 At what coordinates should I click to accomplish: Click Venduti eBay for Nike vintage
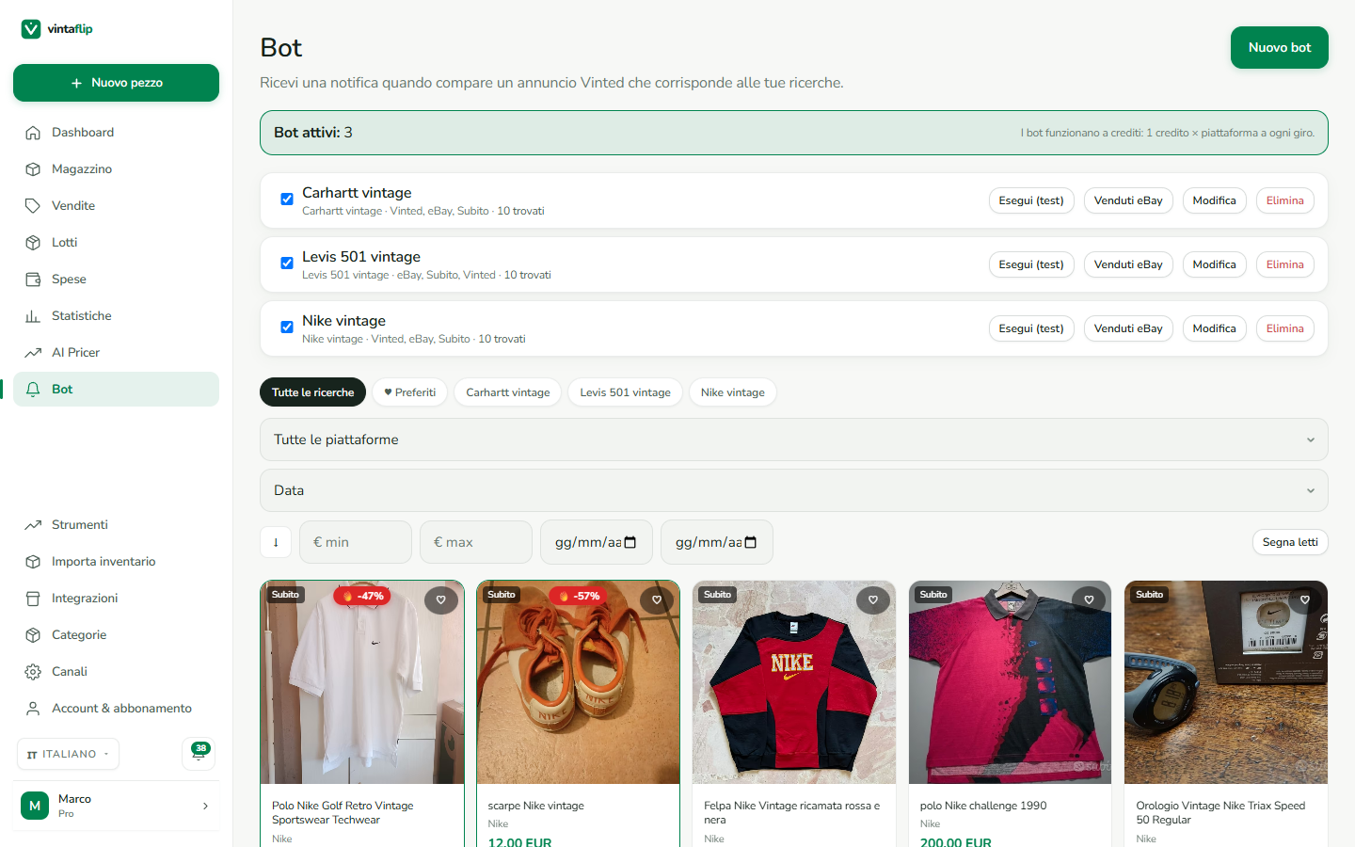[x=1128, y=328]
